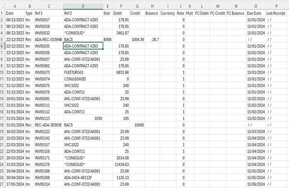Click the FC Balance header cell
289x188 pixels.
(236, 13)
